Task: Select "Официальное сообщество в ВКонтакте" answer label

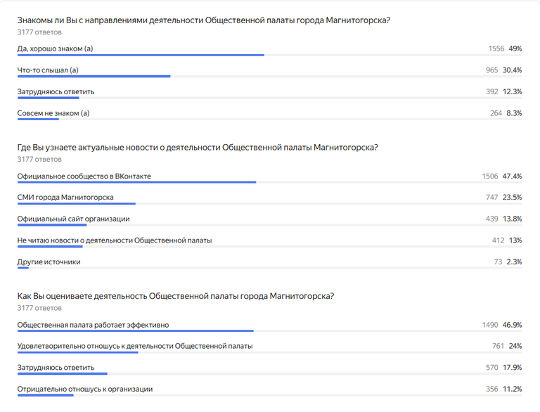Action: click(x=84, y=176)
